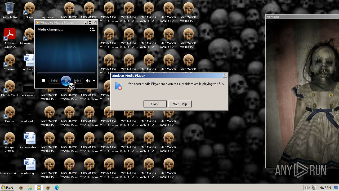Select the CCleaner desktop shortcut
Viewport: 339px width, 191px height.
click(10, 63)
